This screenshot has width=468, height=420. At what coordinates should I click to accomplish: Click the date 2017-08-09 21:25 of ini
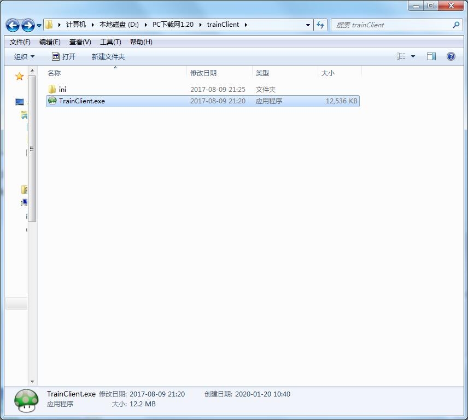218,89
